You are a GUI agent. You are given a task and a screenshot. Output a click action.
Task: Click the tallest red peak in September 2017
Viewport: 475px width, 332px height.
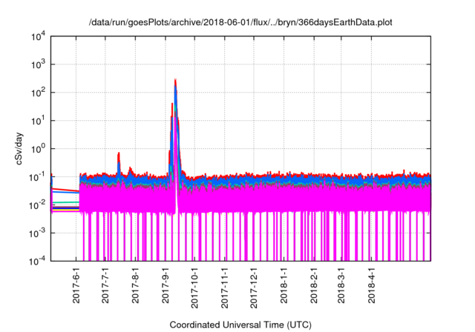click(175, 81)
